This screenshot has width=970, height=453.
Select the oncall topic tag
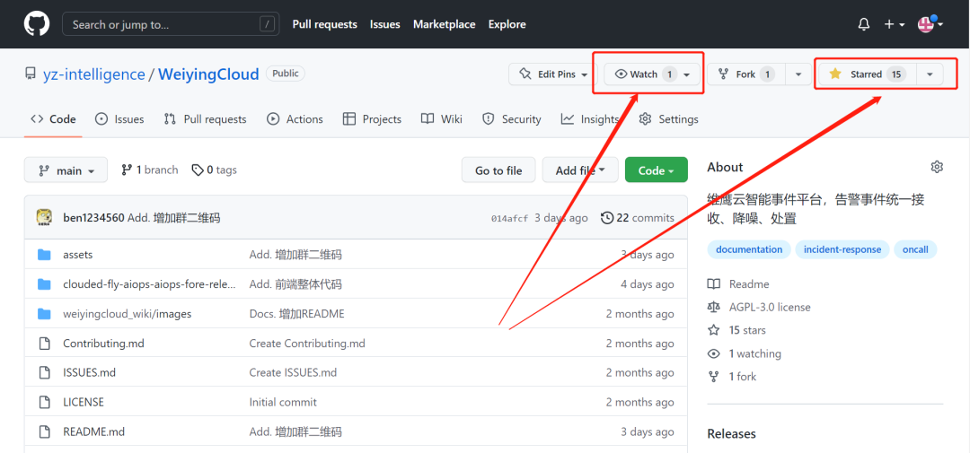point(915,249)
